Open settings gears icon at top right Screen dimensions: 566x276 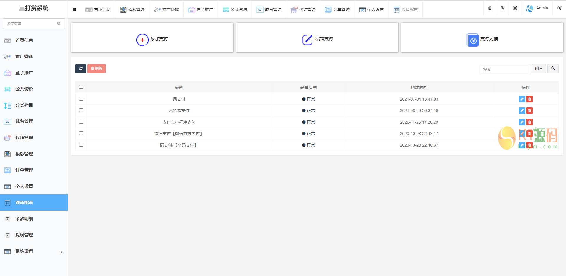point(559,8)
